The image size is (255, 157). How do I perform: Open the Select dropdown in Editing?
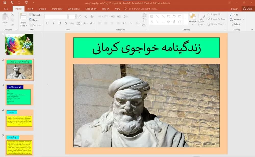[x=236, y=24]
